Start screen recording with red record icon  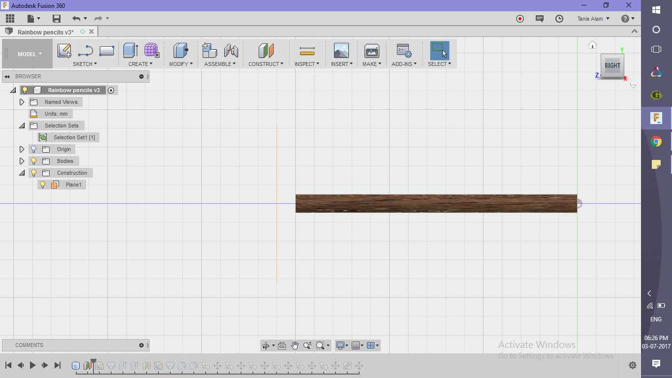520,19
